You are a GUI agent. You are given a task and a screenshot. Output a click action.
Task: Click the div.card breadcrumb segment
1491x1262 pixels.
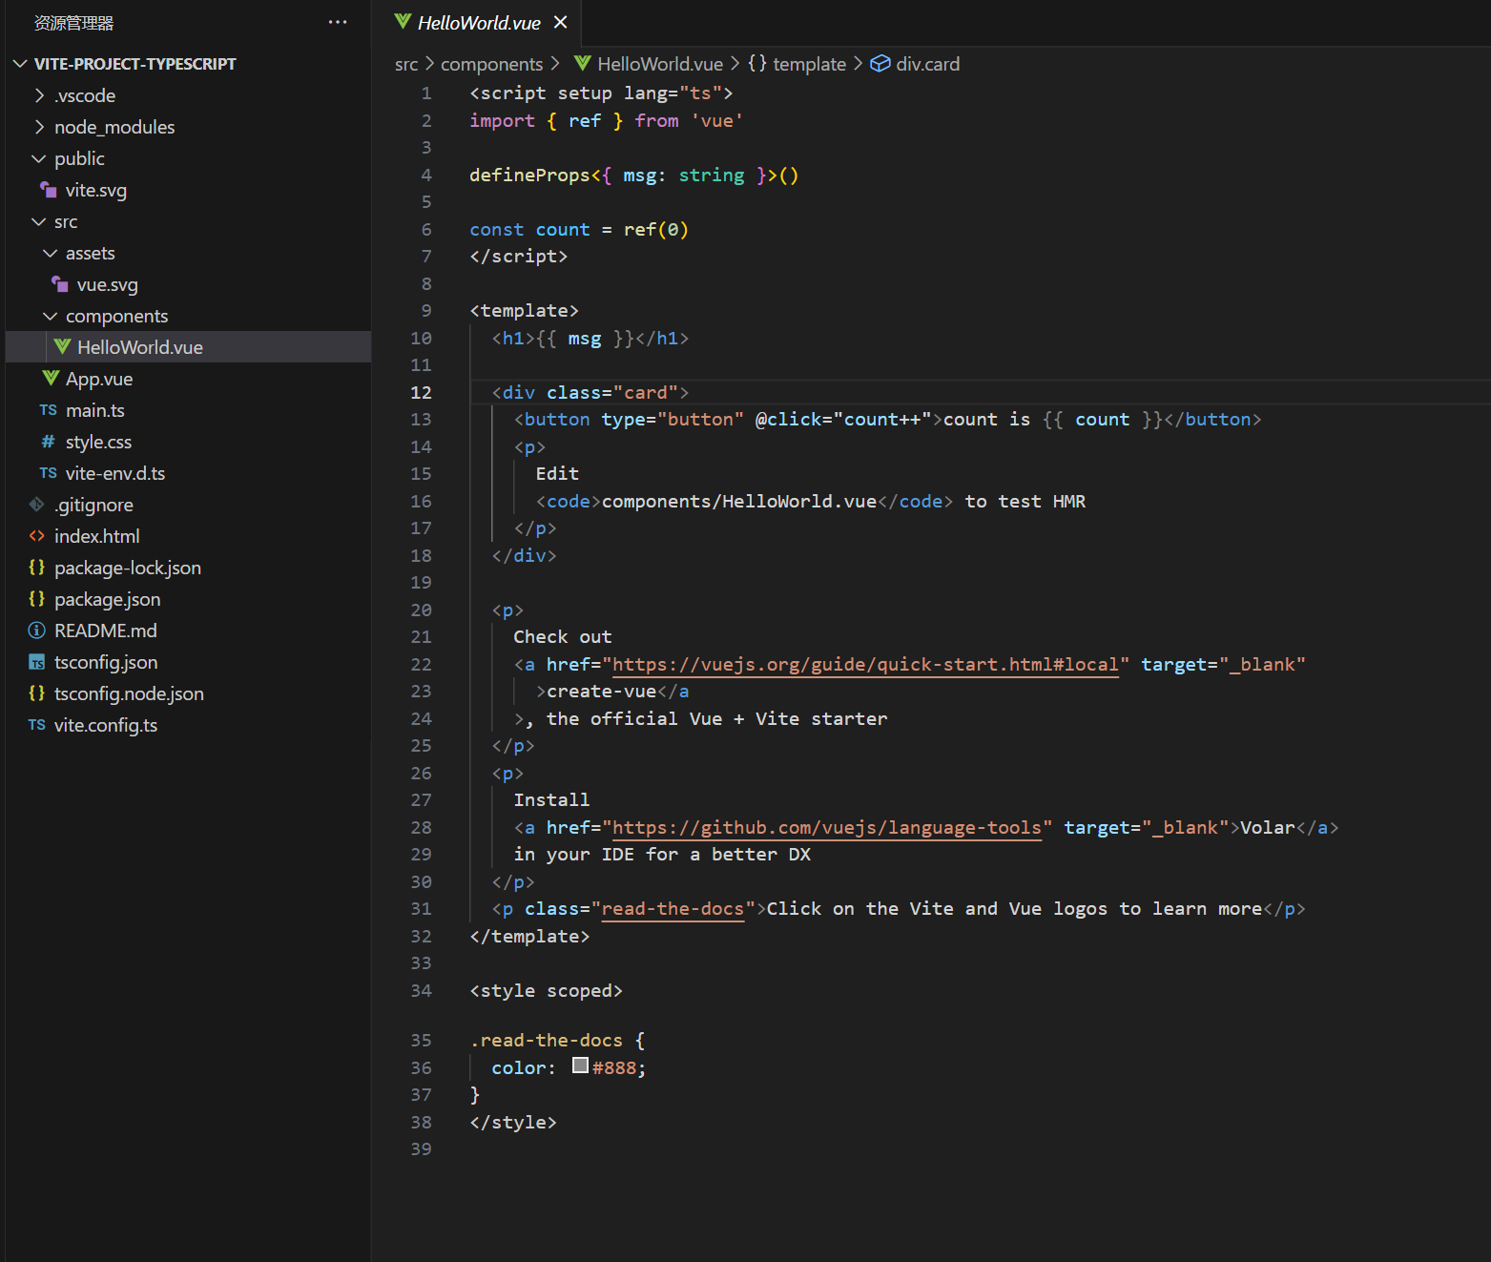pyautogui.click(x=927, y=64)
